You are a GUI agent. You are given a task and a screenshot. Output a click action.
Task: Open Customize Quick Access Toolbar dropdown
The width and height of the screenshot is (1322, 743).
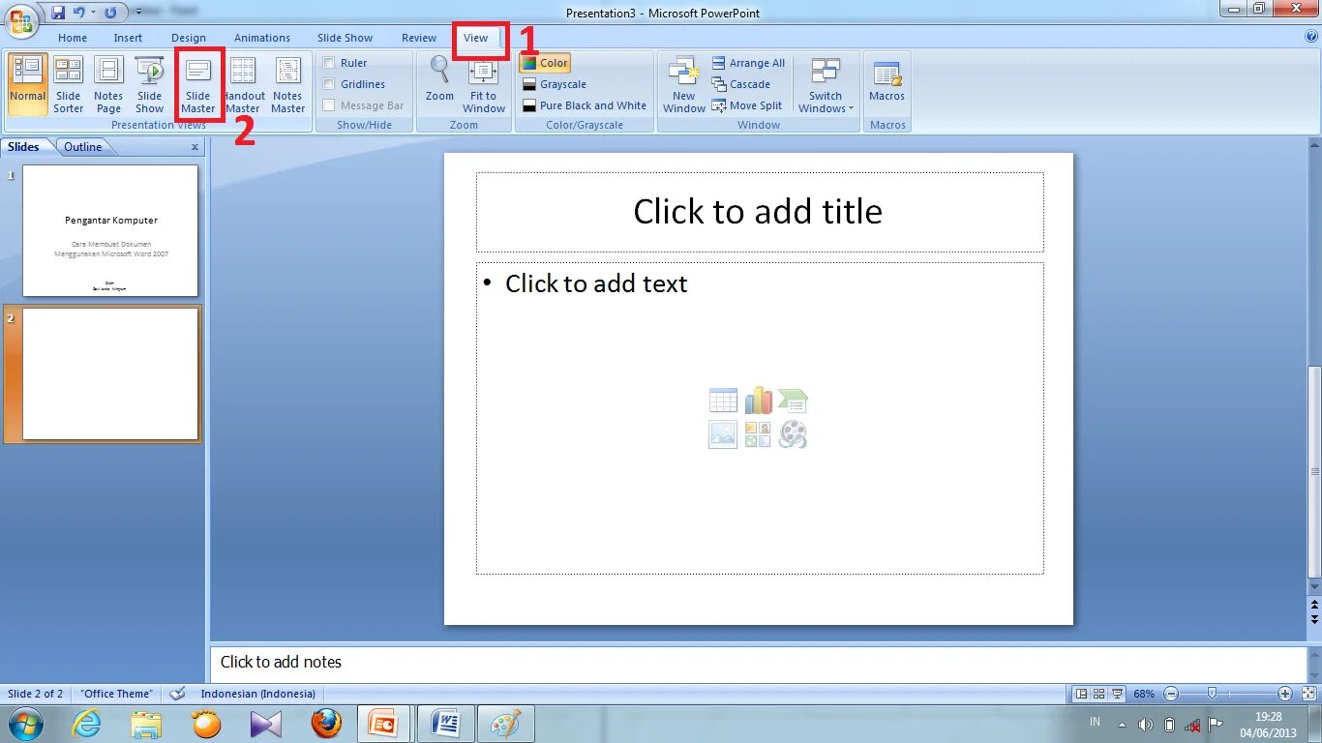pyautogui.click(x=138, y=13)
